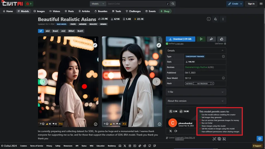Toggle thumbs-up like on the model
Image resolution: width=265 pixels, height=149 pixels.
(222, 39)
